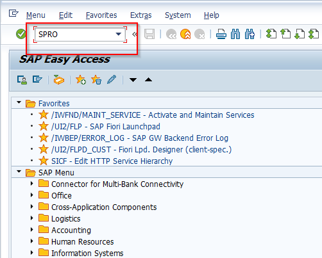
Task: Click the Change Favorites pencil icon
Action: point(112,79)
